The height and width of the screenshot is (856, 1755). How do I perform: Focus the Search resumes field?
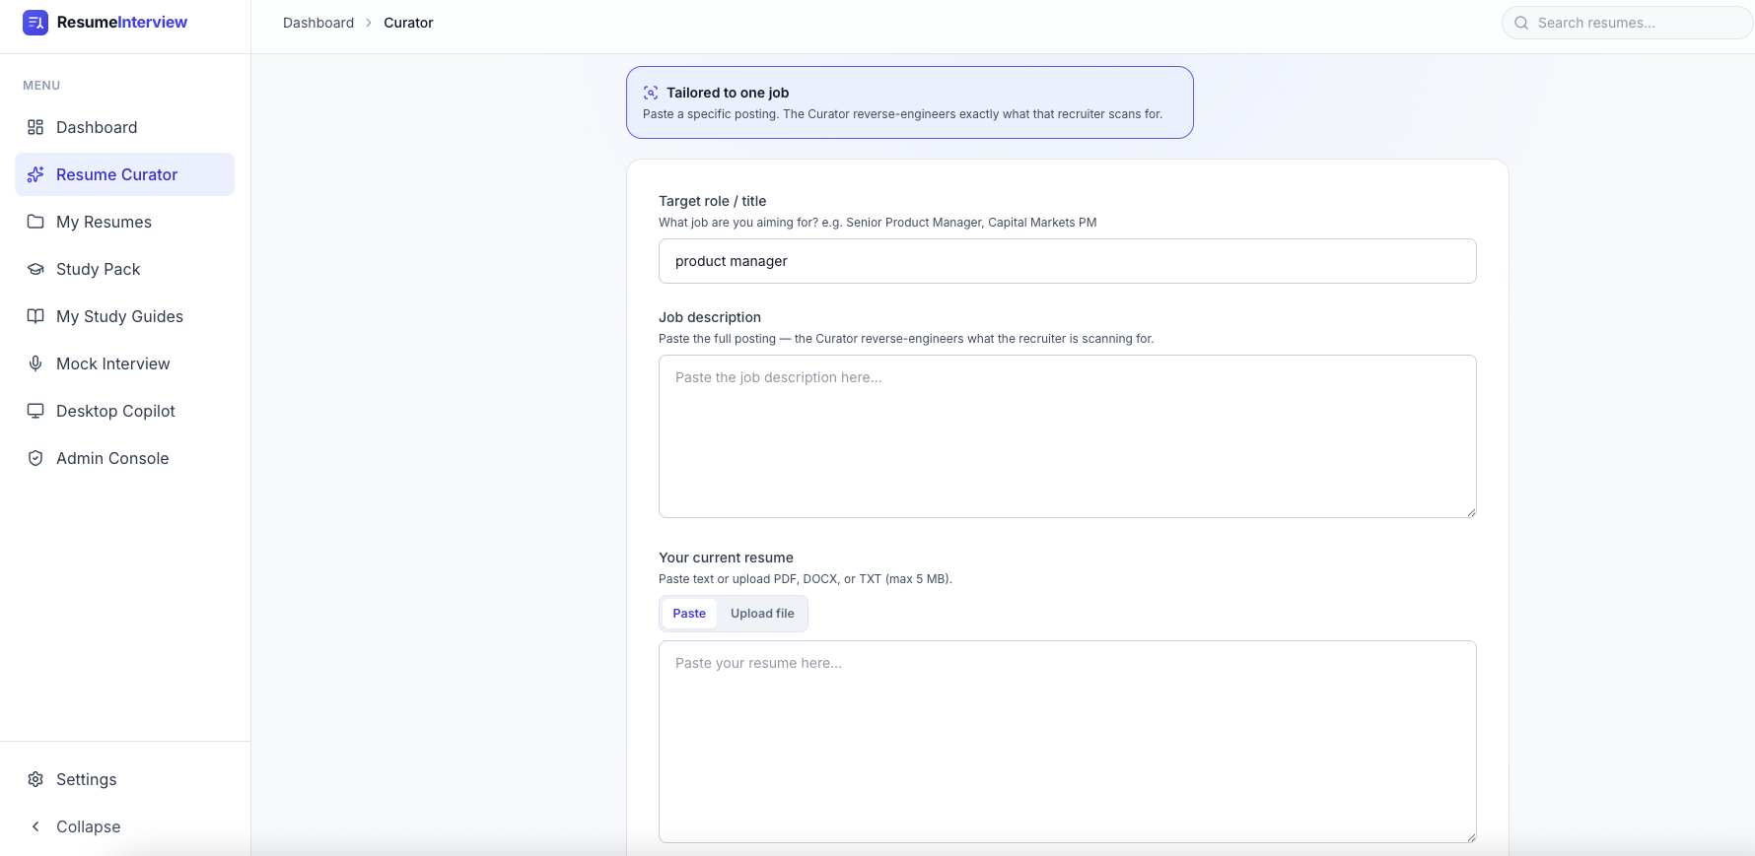point(1627,23)
